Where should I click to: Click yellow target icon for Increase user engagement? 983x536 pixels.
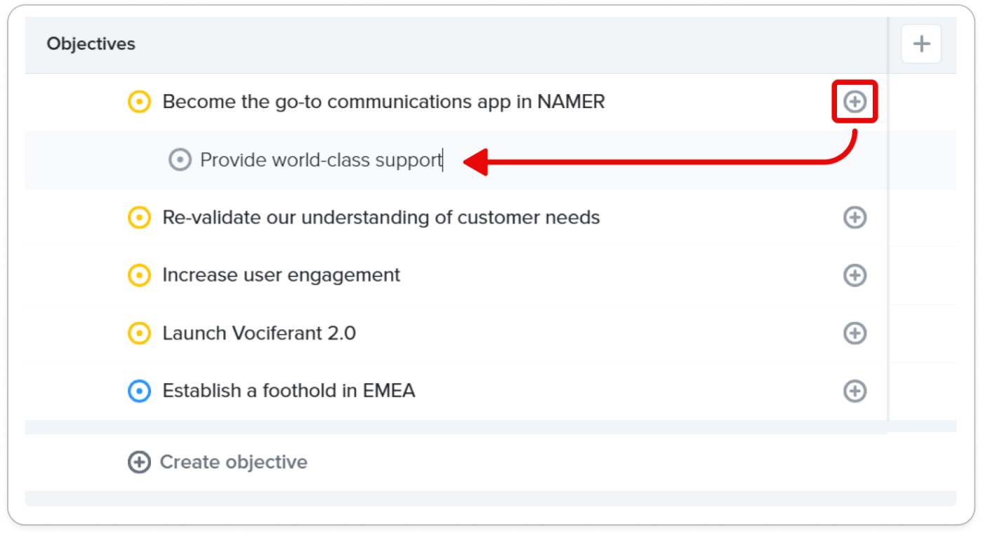point(139,275)
